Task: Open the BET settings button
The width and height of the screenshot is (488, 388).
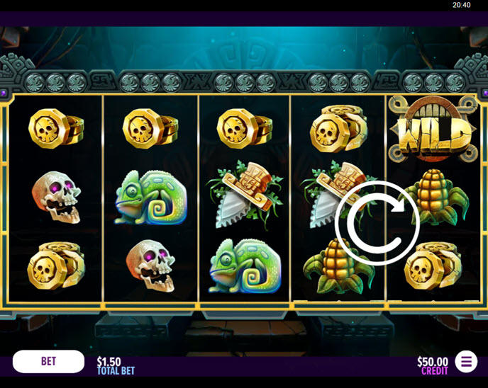Action: pyautogui.click(x=48, y=361)
